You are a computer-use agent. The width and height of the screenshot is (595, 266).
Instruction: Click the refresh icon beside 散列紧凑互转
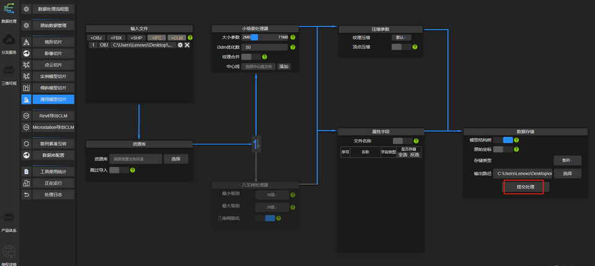pos(26,144)
